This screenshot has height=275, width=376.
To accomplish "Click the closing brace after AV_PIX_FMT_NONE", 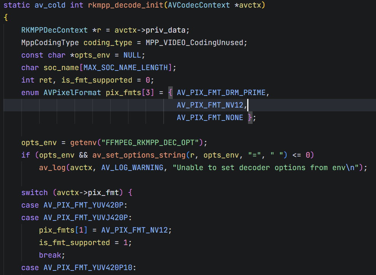I will 250,118.
